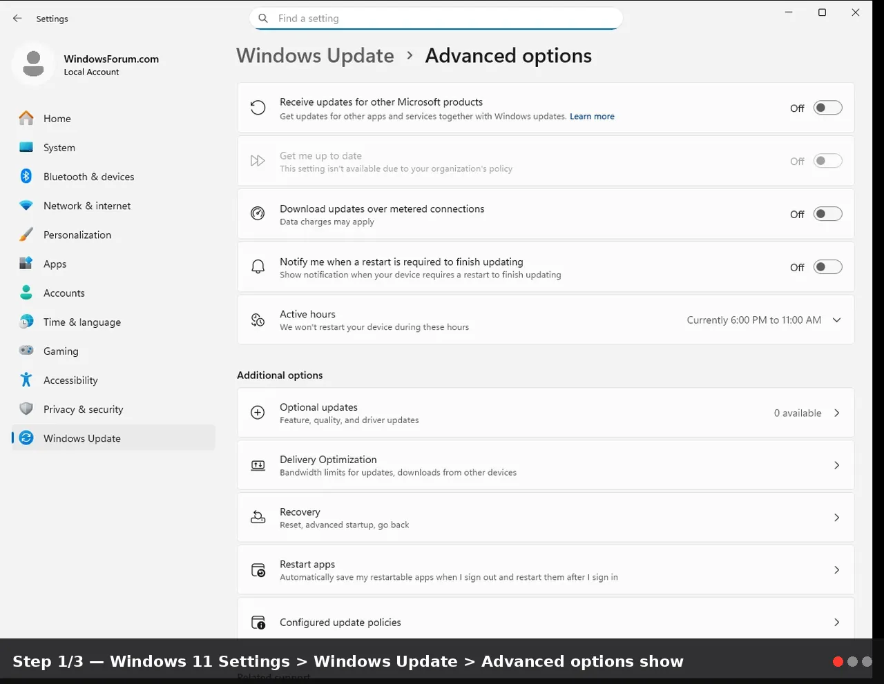Select Windows Update in the sidebar

(113, 438)
